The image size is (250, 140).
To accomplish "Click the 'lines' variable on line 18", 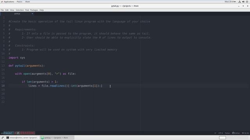I will tap(32, 86).
